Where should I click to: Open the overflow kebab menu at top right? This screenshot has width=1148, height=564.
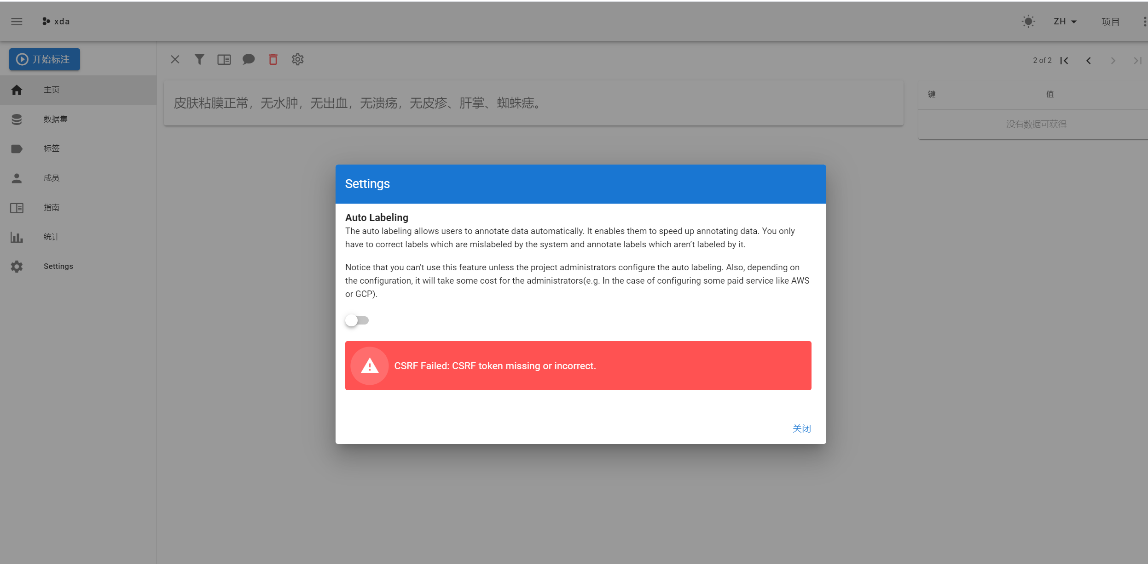[x=1143, y=21]
